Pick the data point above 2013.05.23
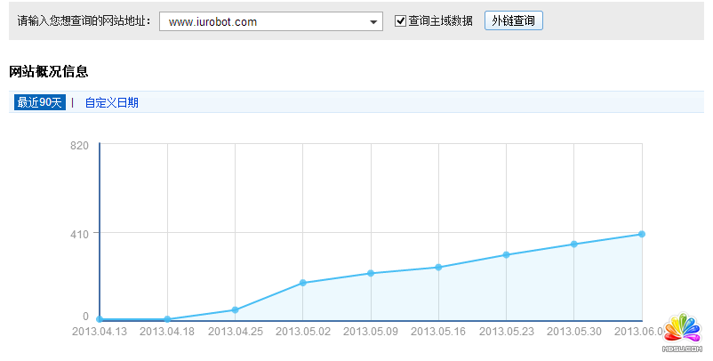713x361 pixels. click(x=506, y=254)
